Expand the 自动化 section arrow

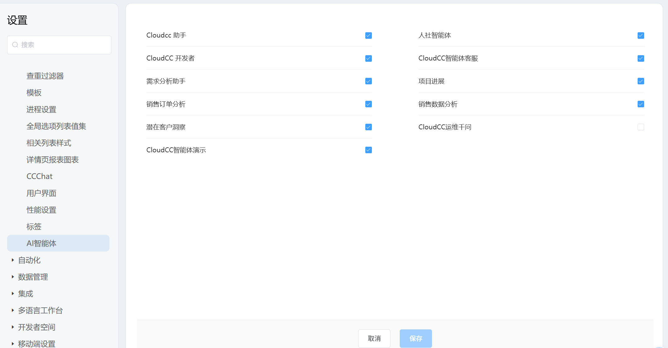coord(13,260)
